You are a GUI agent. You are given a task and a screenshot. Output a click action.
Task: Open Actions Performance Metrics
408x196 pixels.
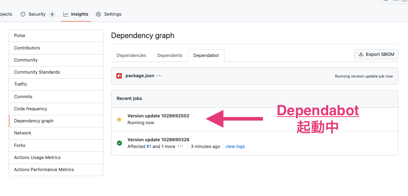pos(56,170)
